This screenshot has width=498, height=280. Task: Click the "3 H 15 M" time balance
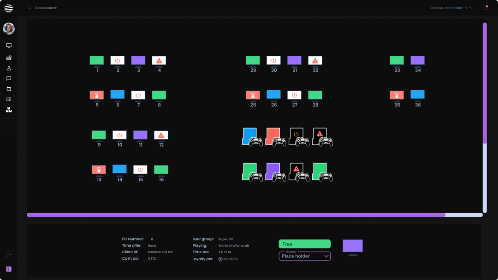point(225,252)
